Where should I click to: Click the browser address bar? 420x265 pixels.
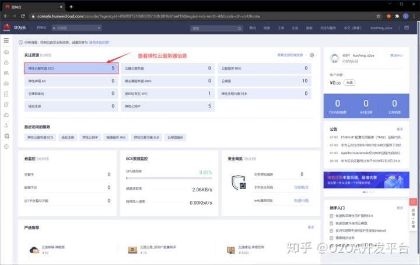[204, 16]
